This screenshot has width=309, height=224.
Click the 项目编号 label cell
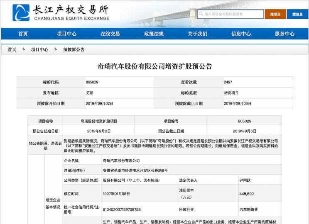171,121
